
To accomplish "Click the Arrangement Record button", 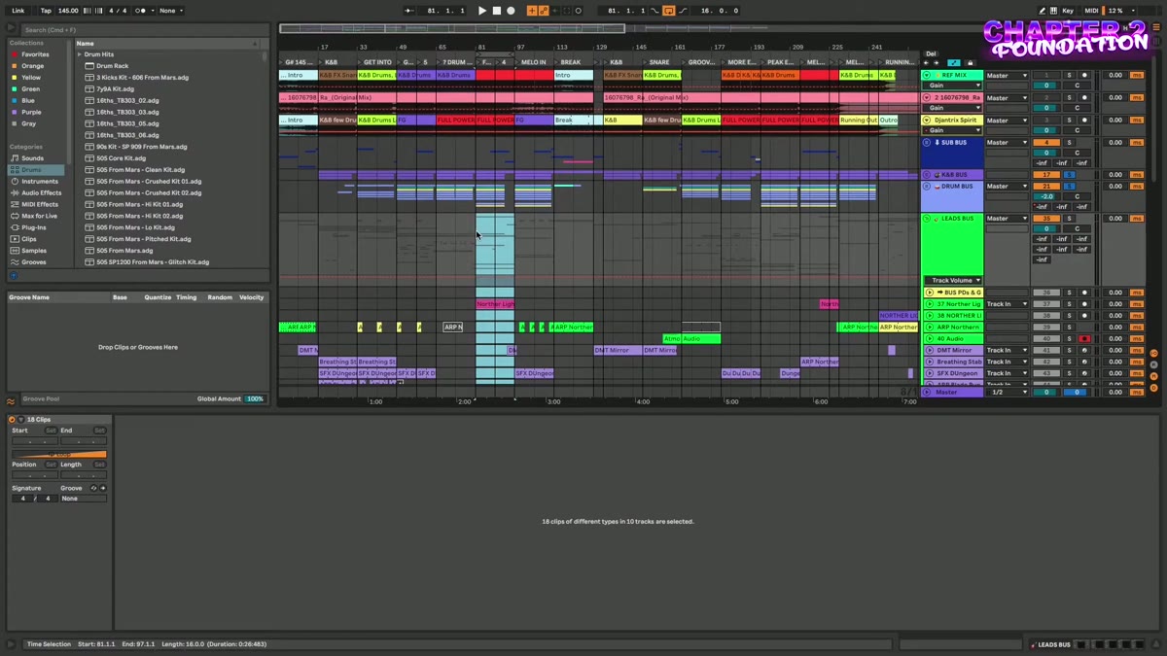I will (511, 11).
